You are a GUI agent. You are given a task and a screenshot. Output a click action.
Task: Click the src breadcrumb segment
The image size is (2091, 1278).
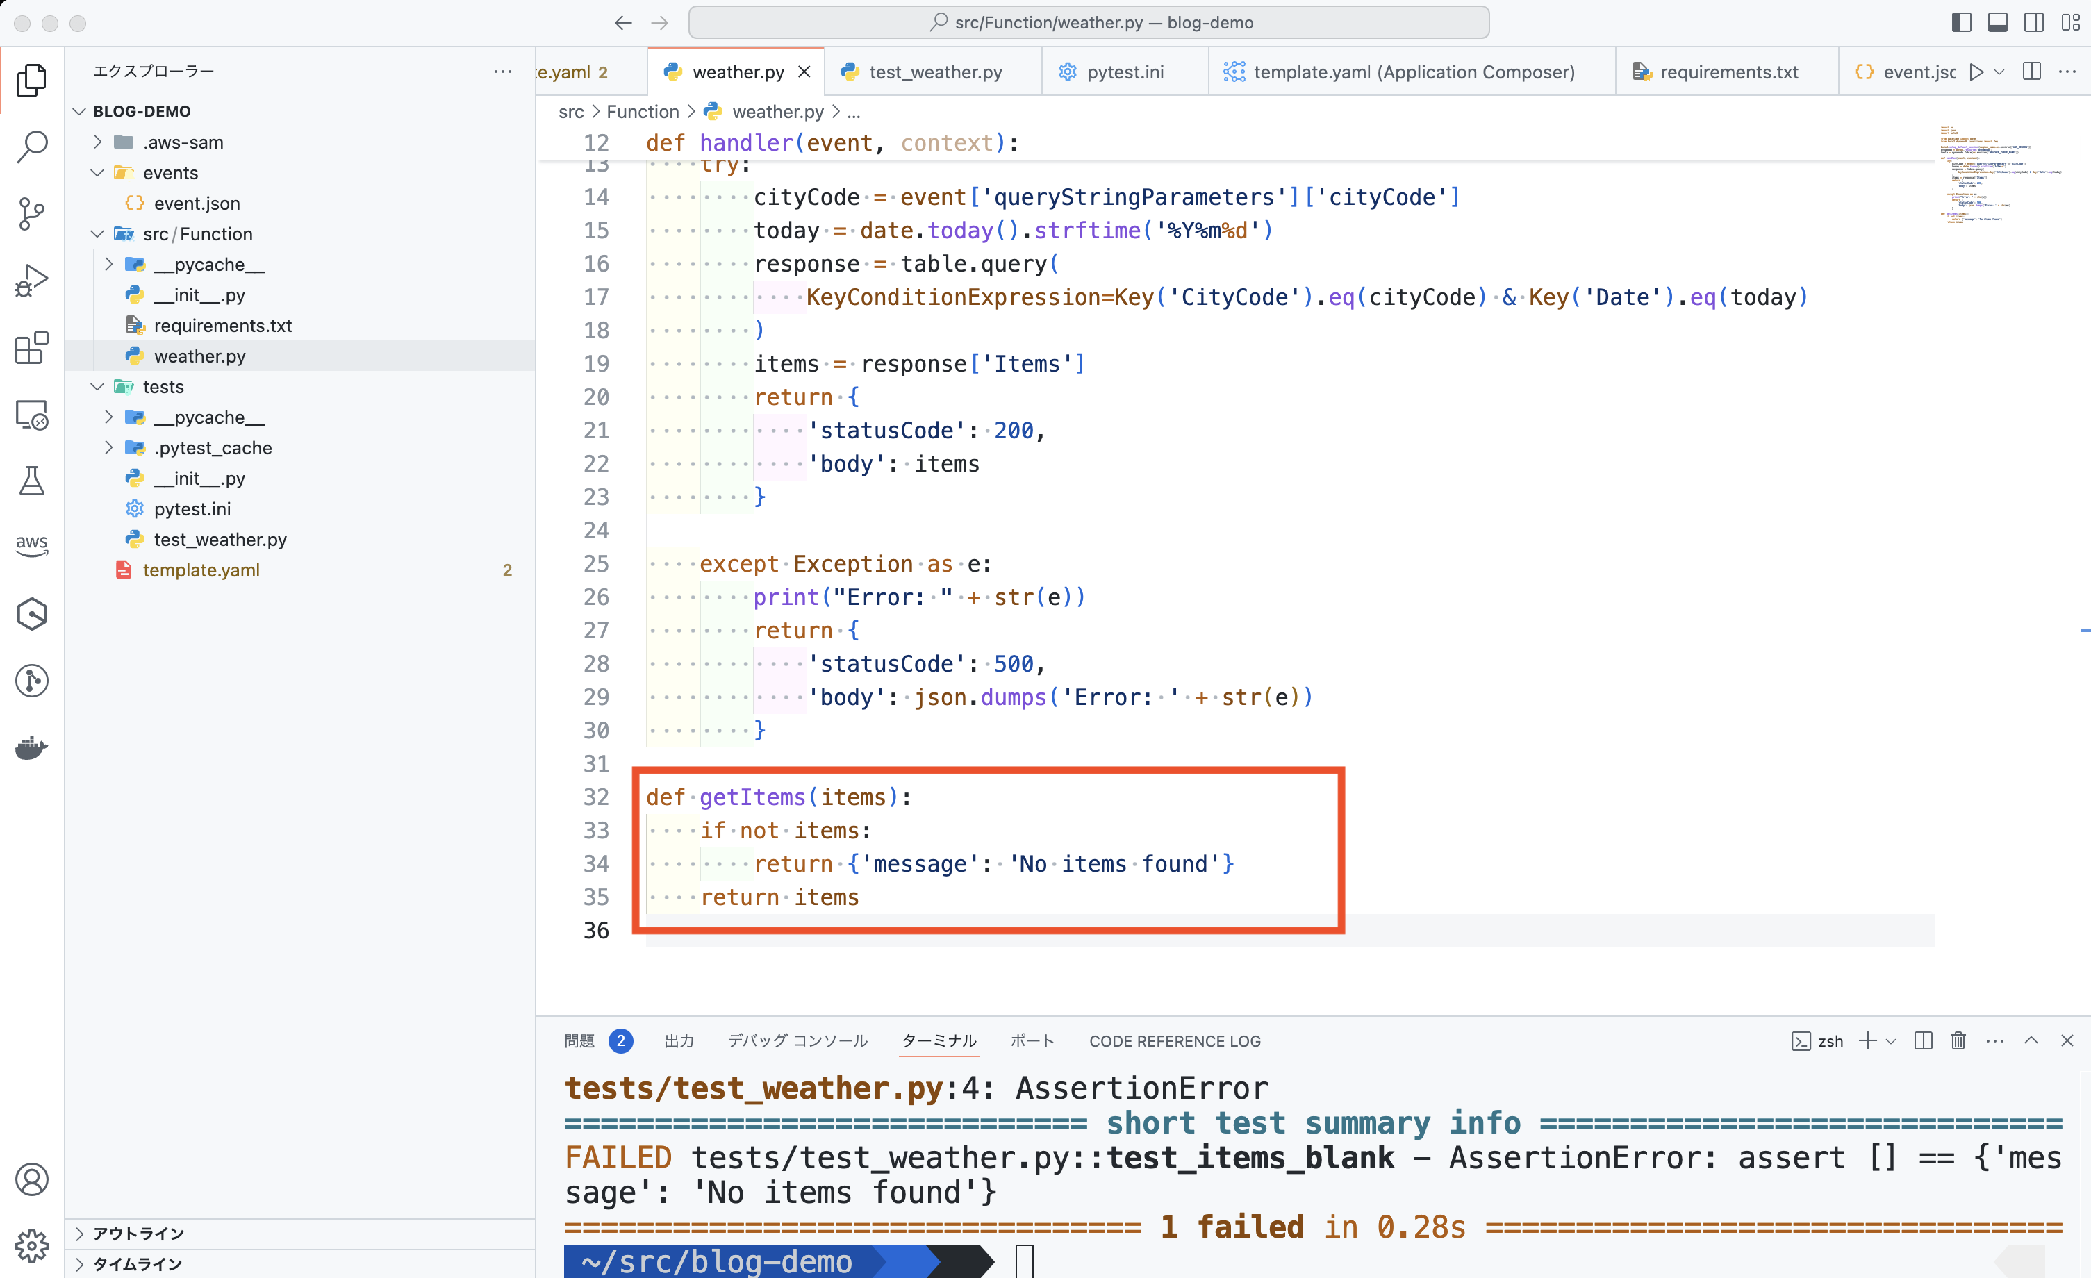pos(571,111)
